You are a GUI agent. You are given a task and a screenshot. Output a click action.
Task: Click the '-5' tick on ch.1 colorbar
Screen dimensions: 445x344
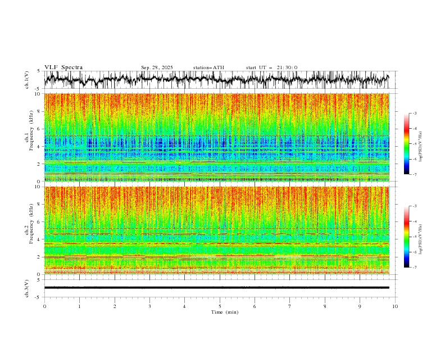tap(415, 144)
